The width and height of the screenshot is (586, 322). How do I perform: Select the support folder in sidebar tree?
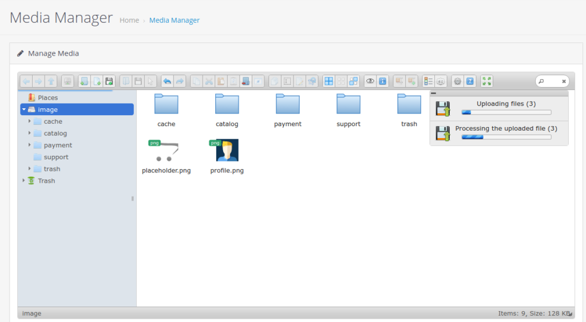click(56, 157)
